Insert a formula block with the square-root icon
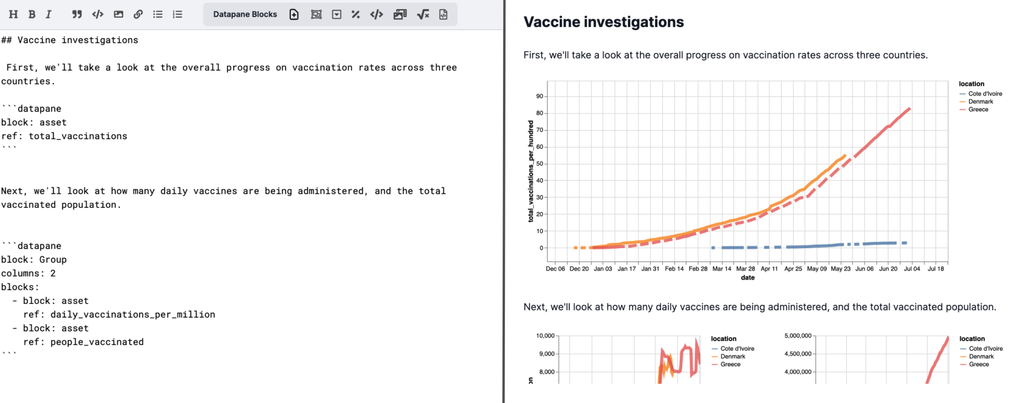Screen dimensions: 1027x403 click(x=423, y=14)
